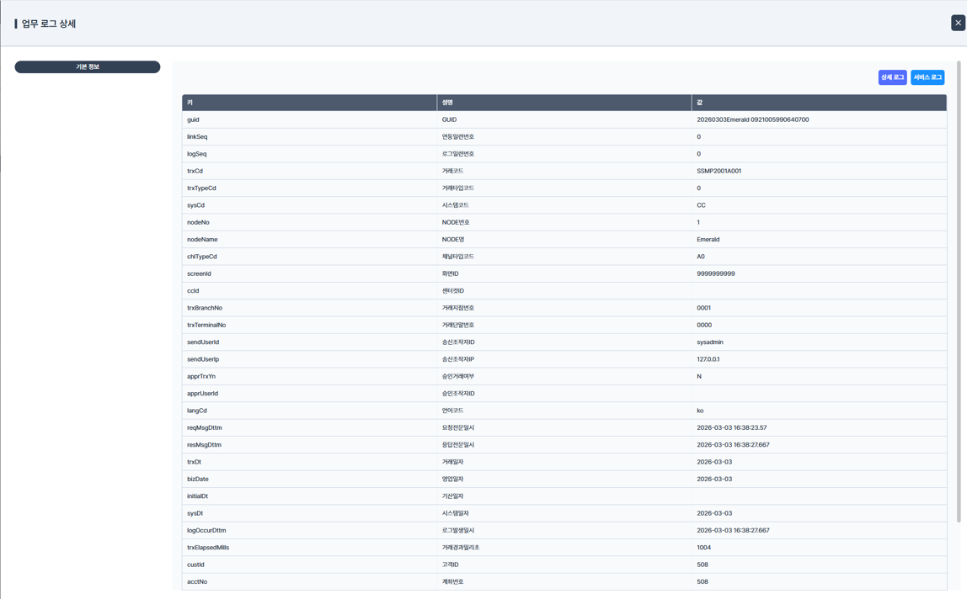Select the guid value 20260303Emerald 0921005990640700

click(752, 119)
